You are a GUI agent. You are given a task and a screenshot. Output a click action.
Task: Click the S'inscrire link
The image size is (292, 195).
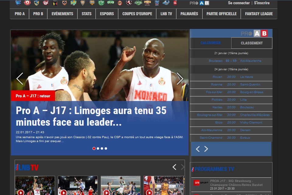[262, 3]
